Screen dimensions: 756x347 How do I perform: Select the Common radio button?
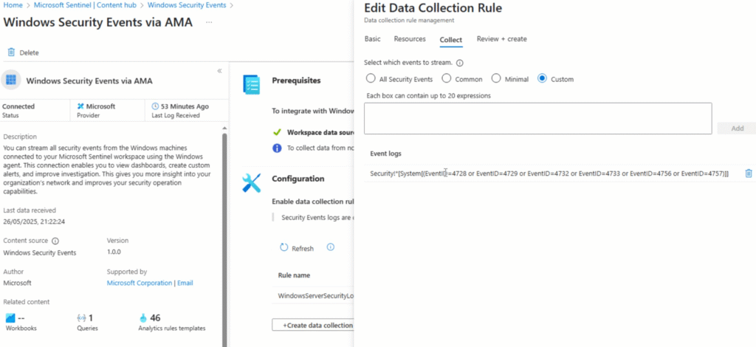pyautogui.click(x=447, y=78)
